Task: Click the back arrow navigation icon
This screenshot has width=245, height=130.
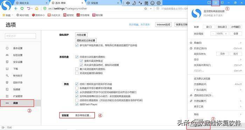Action: click(x=16, y=9)
